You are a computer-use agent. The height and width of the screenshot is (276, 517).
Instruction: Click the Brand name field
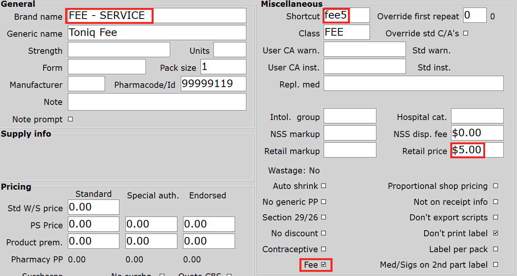click(157, 16)
